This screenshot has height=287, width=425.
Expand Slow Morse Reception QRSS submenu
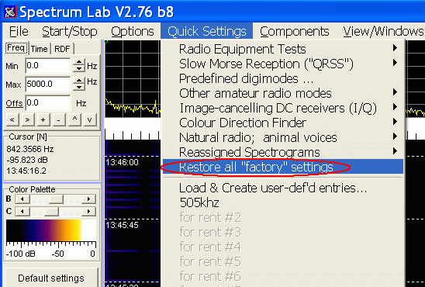tap(283, 64)
